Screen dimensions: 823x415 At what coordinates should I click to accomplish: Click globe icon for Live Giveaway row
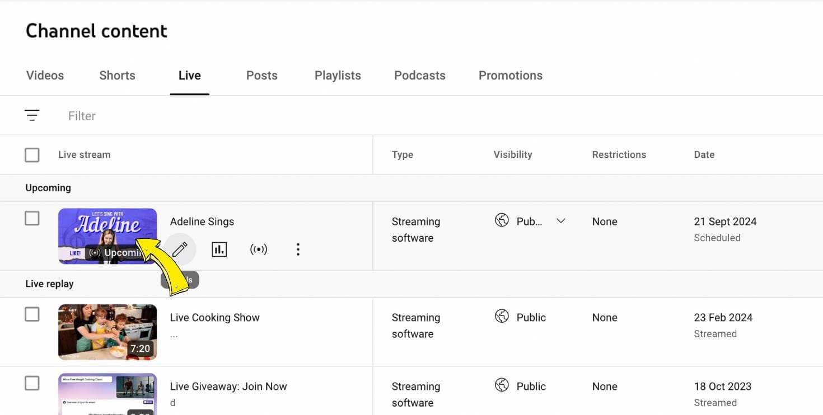502,385
